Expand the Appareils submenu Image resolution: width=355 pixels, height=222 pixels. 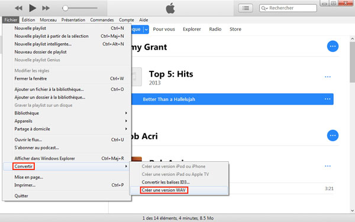(x=67, y=121)
